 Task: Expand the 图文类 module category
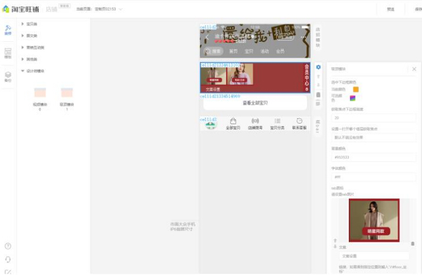pos(22,35)
